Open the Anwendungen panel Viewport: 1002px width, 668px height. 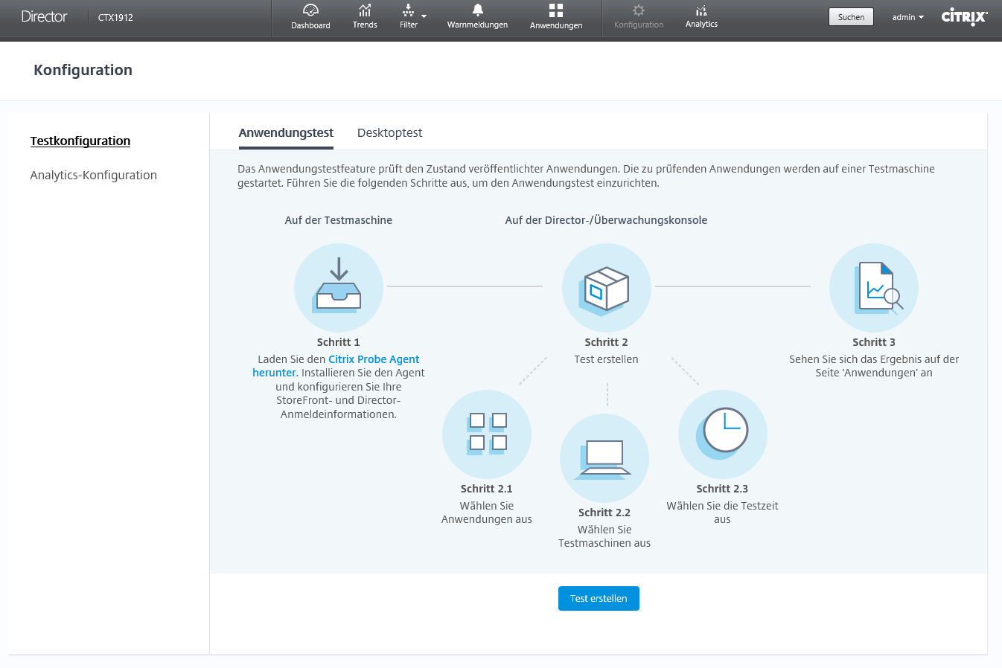point(555,16)
